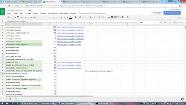The width and height of the screenshot is (186, 105).
Task: Click the Undo arrow icon
Action: [12, 17]
